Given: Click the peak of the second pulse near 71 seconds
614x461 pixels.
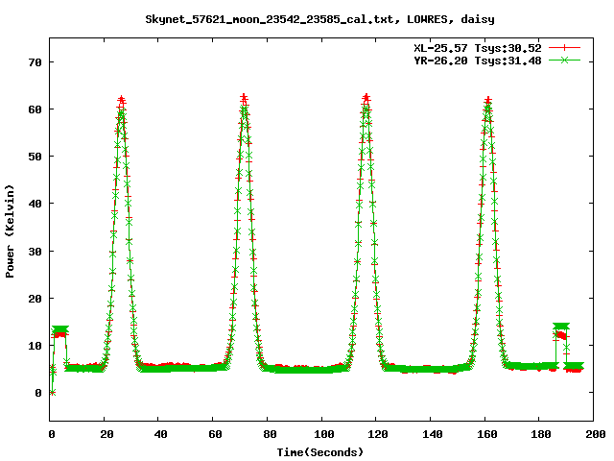Looking at the screenshot, I should click(x=244, y=98).
